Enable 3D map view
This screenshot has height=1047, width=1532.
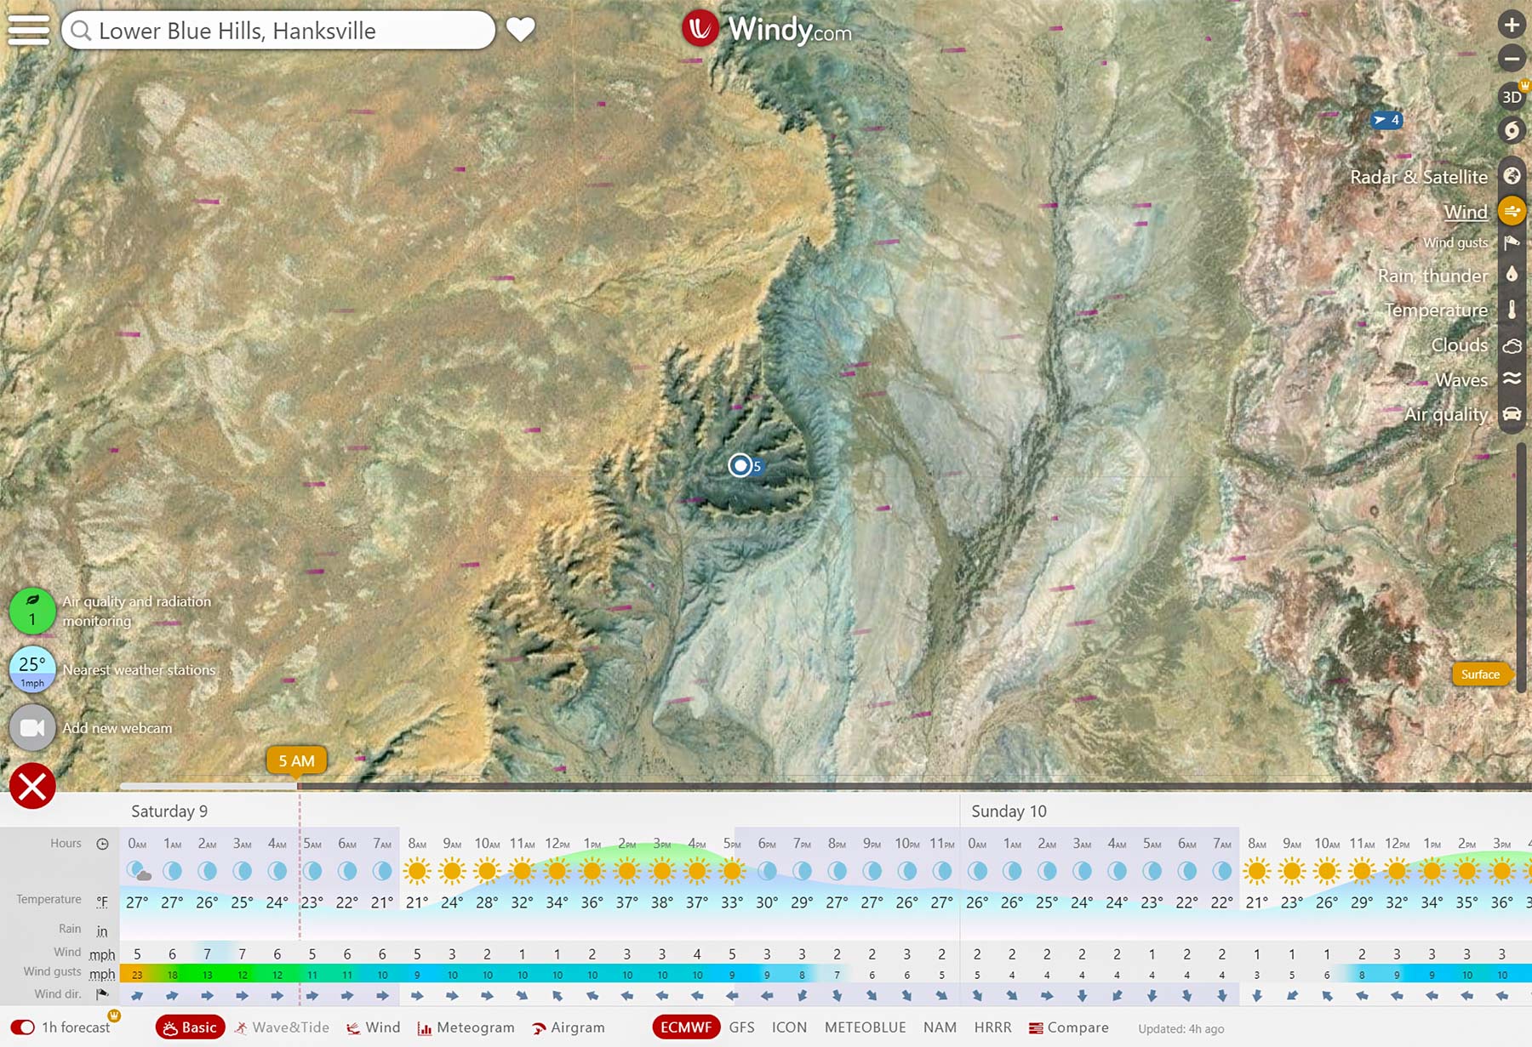point(1512,96)
